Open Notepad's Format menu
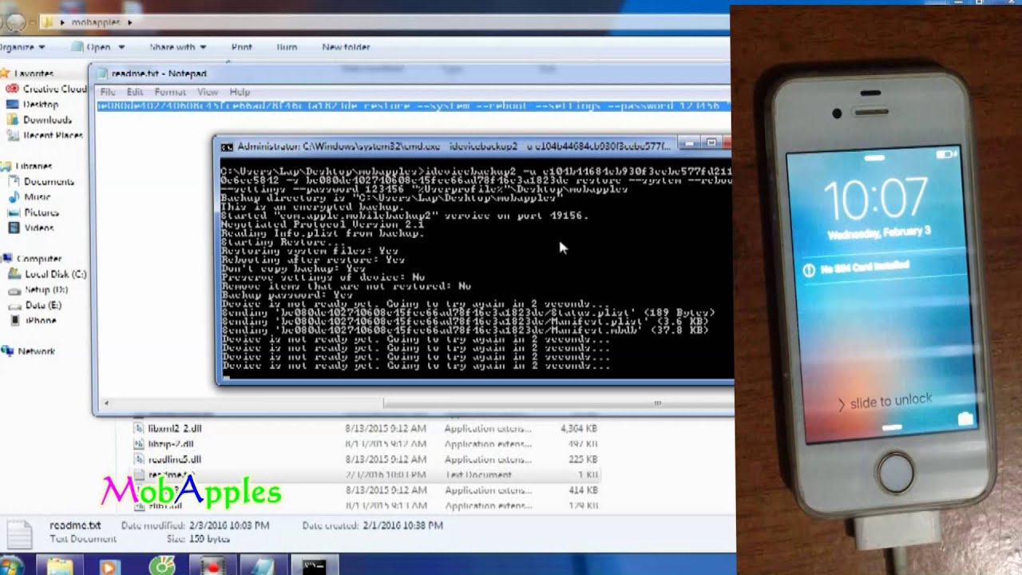Screen dimensions: 1022x575 click(x=169, y=92)
